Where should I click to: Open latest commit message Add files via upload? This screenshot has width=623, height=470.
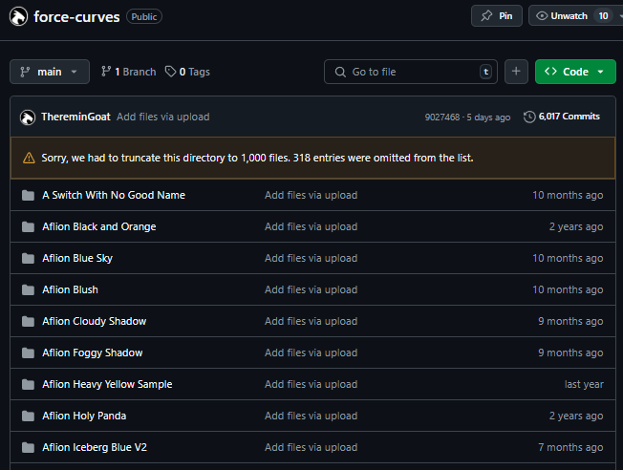[x=162, y=117]
